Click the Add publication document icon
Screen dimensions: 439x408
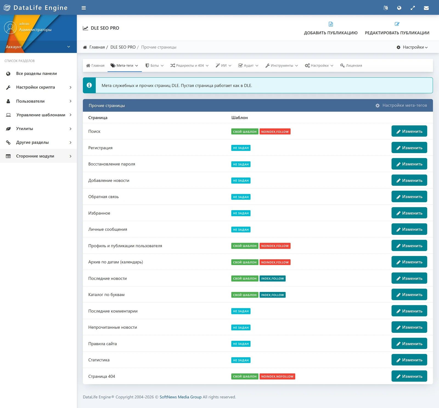(x=331, y=24)
